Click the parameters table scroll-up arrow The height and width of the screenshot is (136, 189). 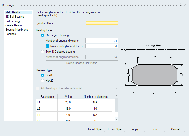[x=116, y=96]
